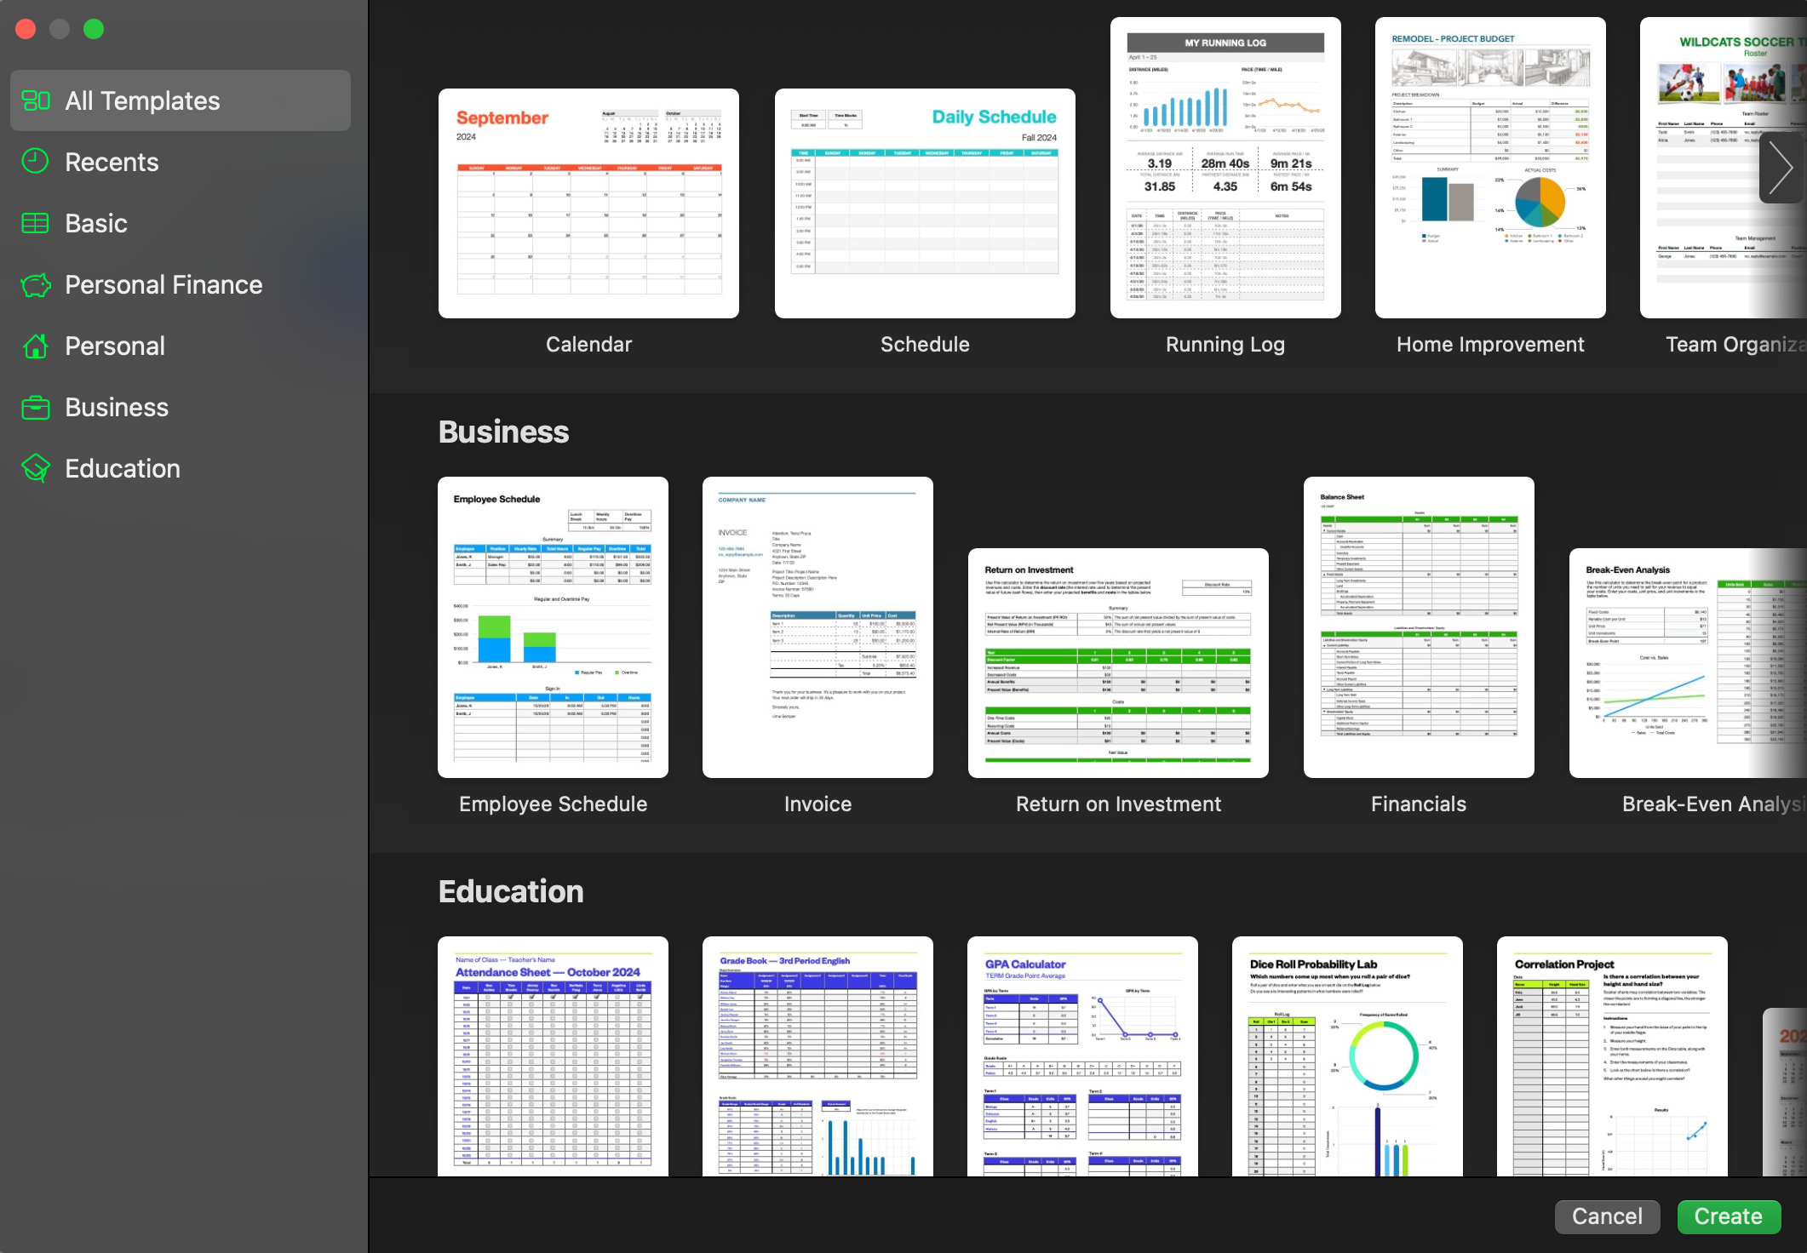Select the Personal Finance icon in sidebar
This screenshot has width=1807, height=1253.
pyautogui.click(x=37, y=284)
